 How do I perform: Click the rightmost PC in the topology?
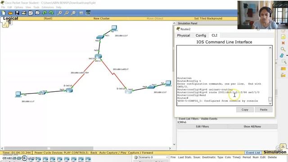coord(168,83)
